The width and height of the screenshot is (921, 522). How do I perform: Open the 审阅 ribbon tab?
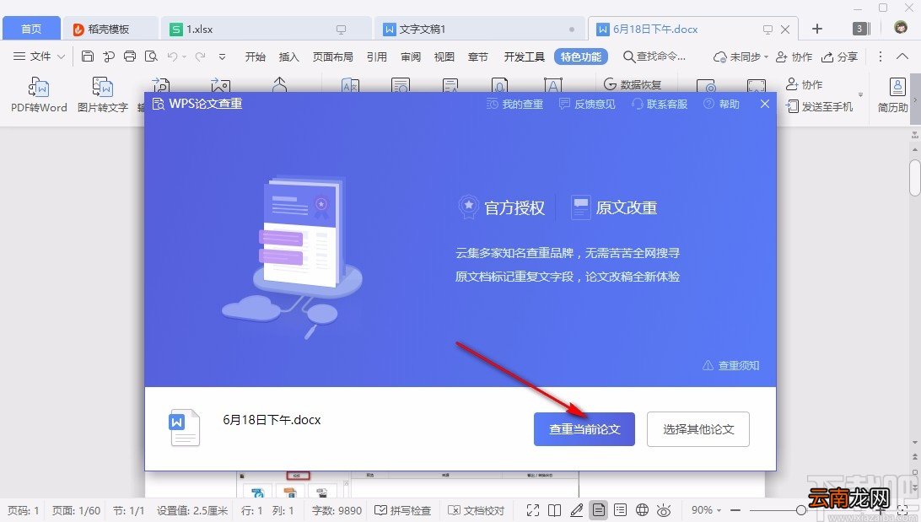[x=411, y=57]
